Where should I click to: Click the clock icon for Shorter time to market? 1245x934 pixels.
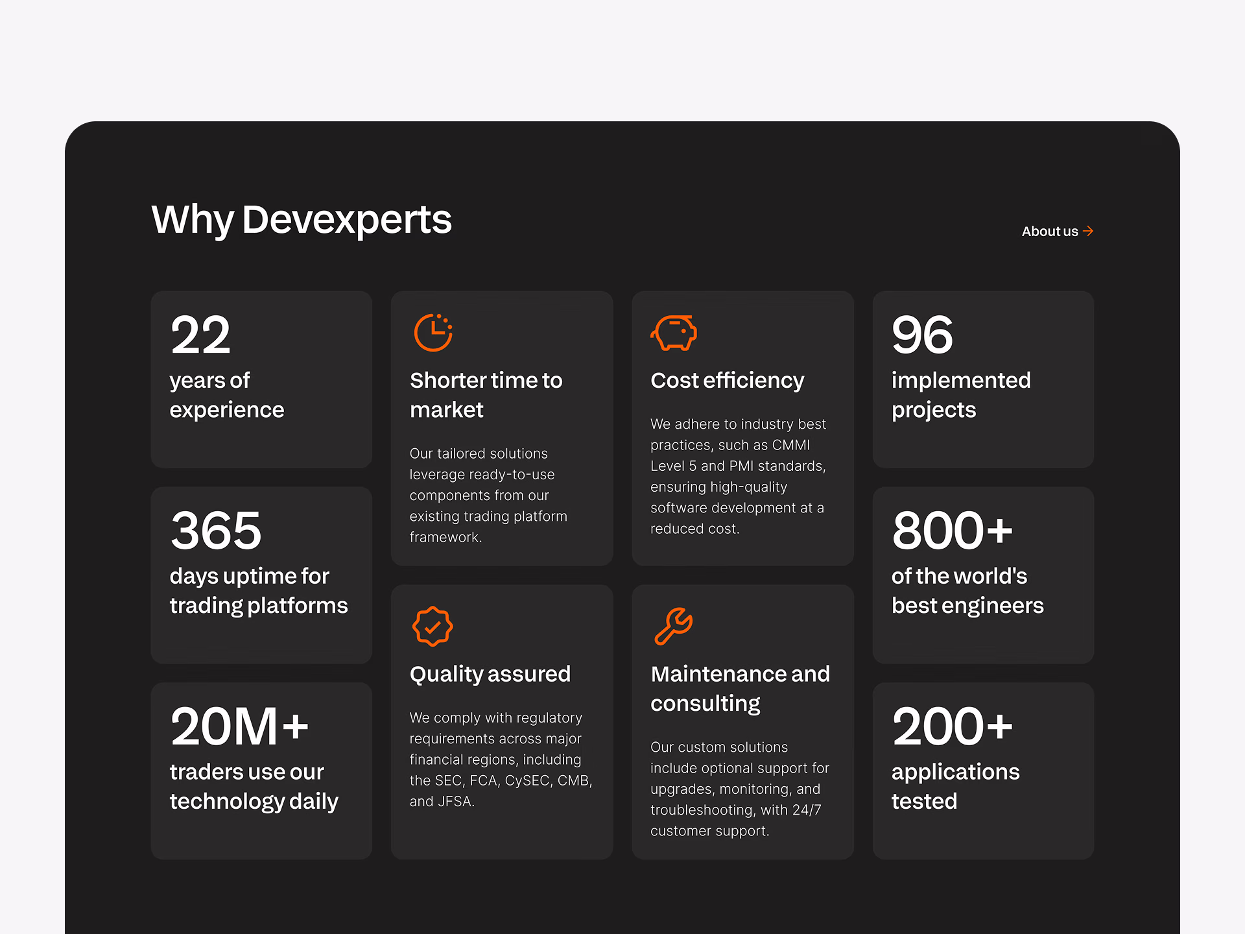click(x=433, y=333)
